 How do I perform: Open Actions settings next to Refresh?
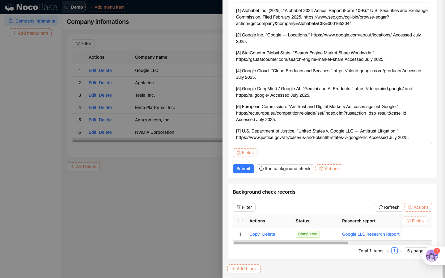pos(418,207)
